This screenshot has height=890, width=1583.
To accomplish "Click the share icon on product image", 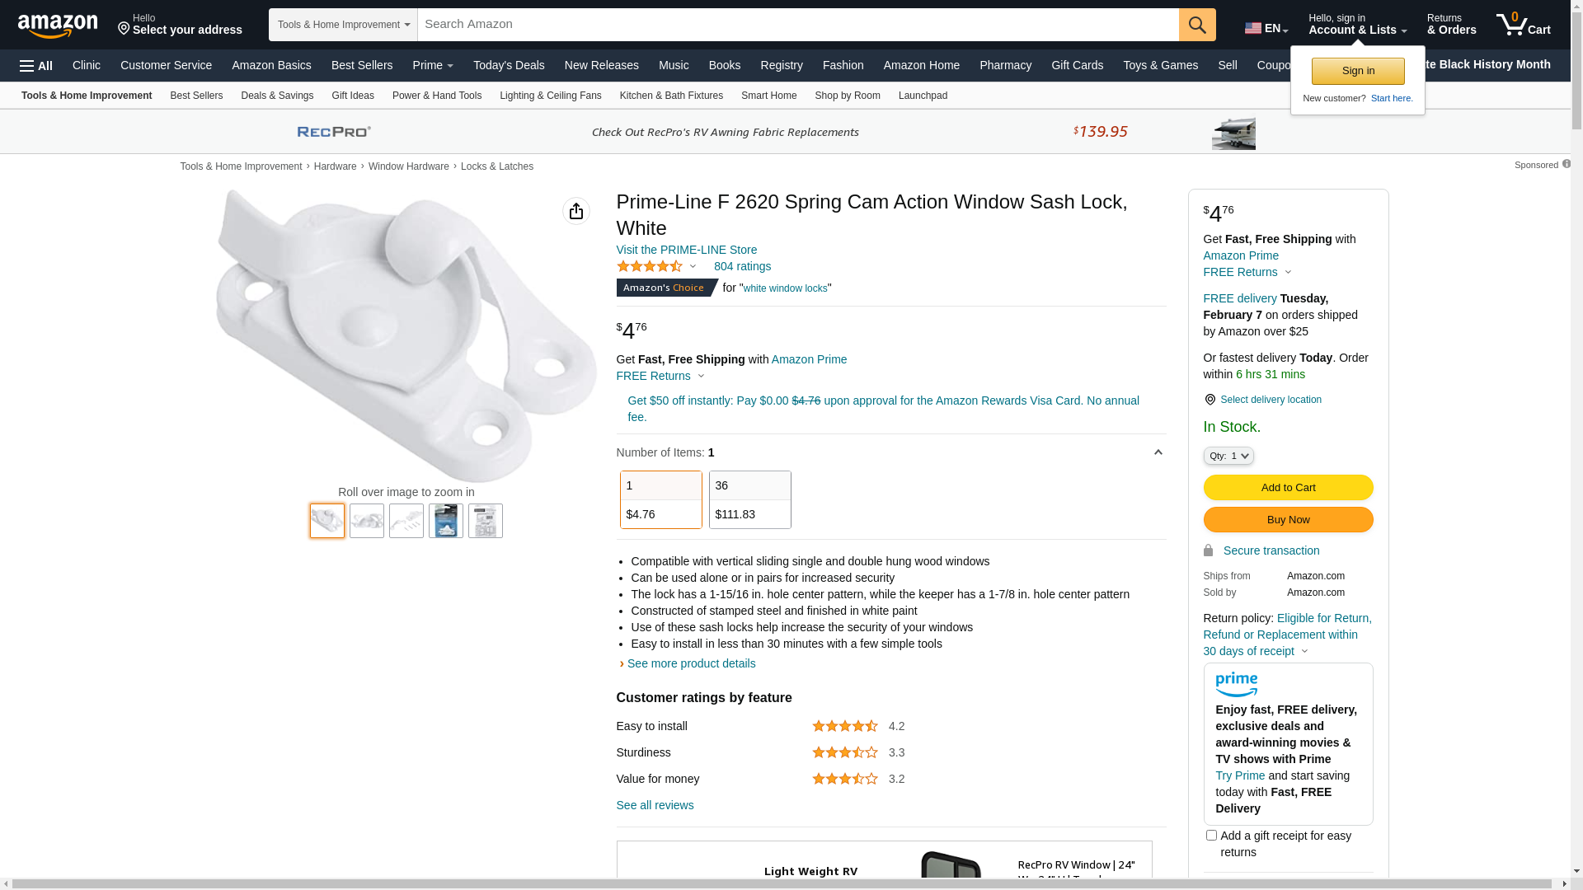I will [x=576, y=211].
